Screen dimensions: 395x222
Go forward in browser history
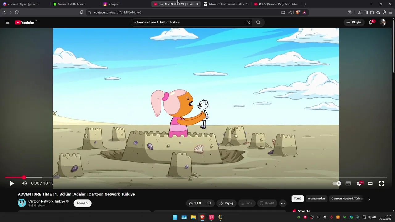pos(10,12)
